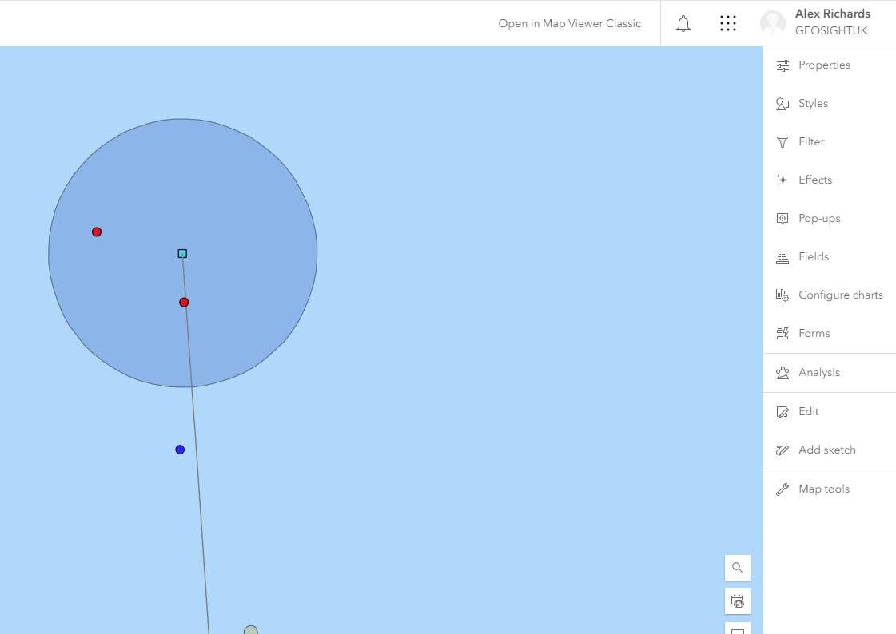The width and height of the screenshot is (896, 634).
Task: Open the basemap selector
Action: click(x=737, y=601)
